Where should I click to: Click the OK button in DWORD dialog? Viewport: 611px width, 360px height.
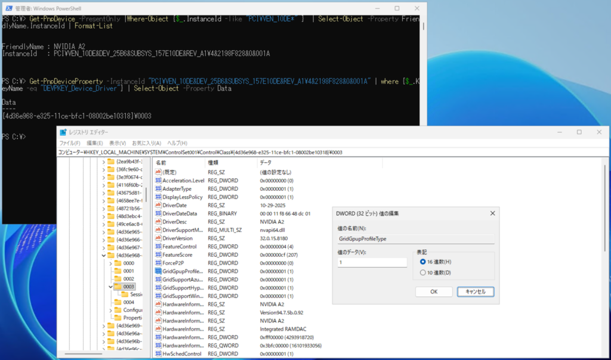point(434,291)
